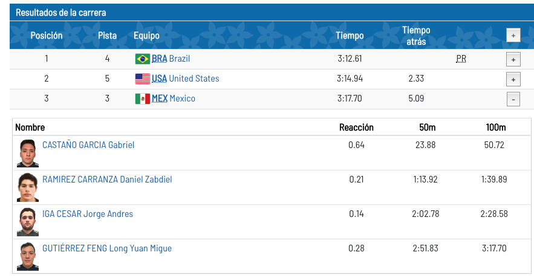Expand United States team row details
534x278 pixels.
click(513, 79)
